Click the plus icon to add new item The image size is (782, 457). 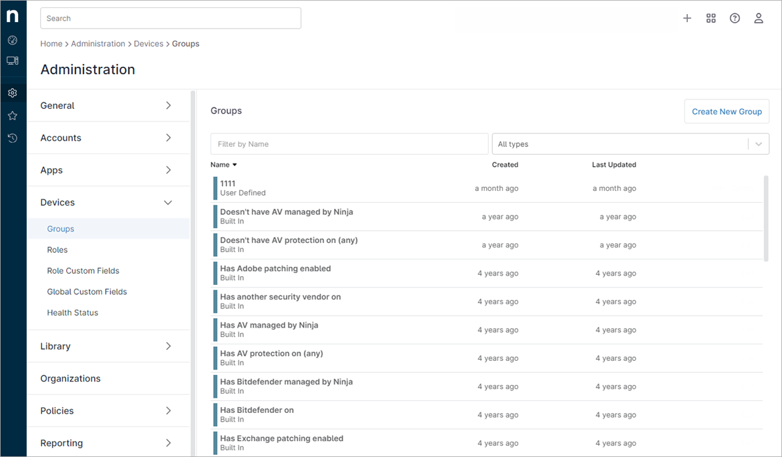click(687, 18)
